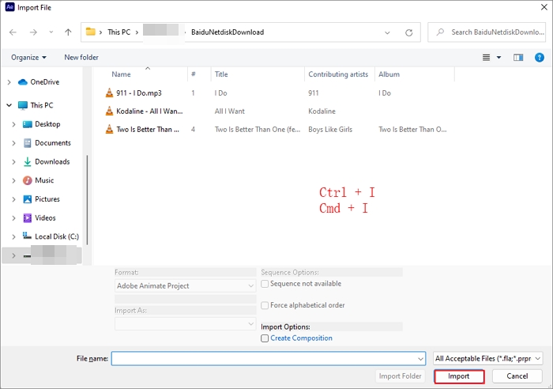Select the Kodaline - All I Want file
553x389 pixels.
point(149,111)
